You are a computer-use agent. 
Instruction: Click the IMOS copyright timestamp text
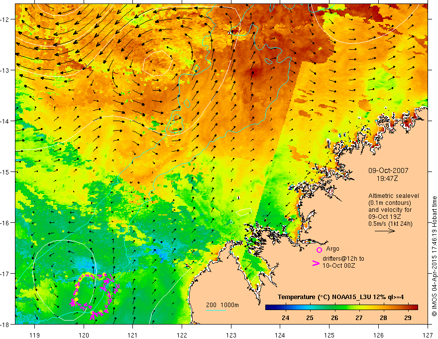pyautogui.click(x=434, y=256)
